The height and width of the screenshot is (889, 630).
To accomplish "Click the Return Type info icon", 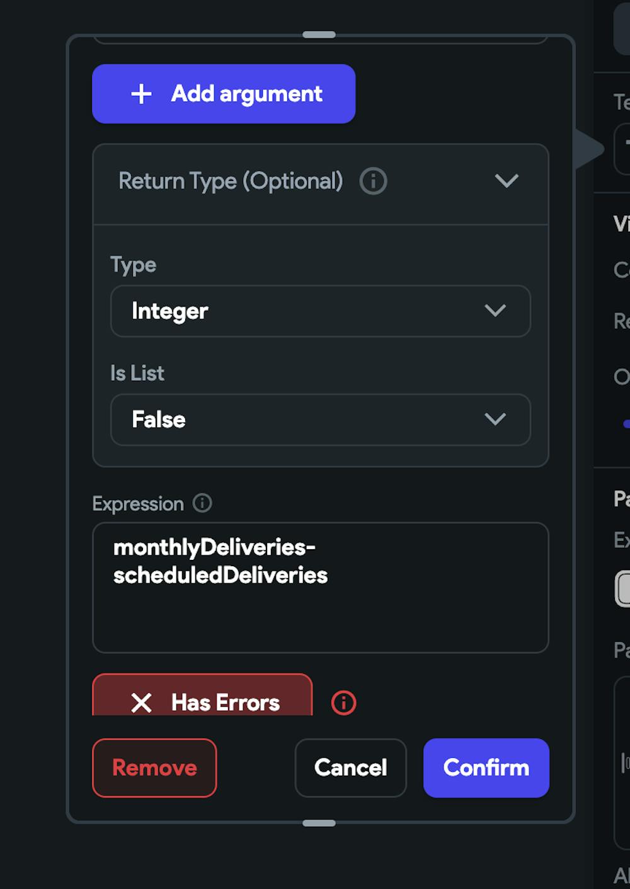I will tap(373, 182).
